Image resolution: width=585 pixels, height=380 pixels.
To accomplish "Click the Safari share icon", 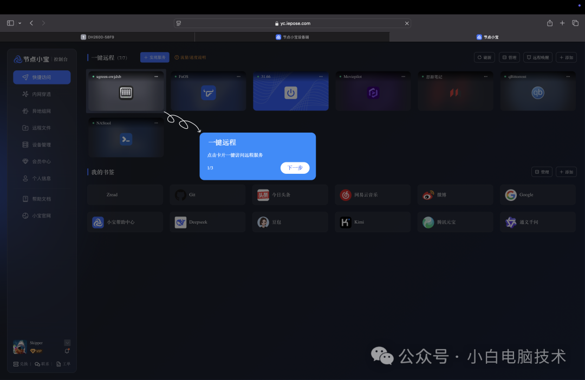I will point(550,23).
